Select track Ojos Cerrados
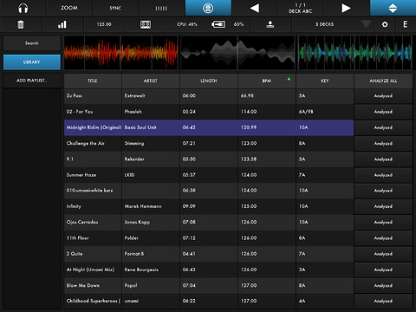416x312 pixels. 209,222
